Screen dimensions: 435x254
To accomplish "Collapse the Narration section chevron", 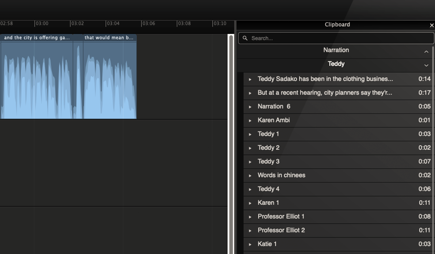I will tap(426, 52).
